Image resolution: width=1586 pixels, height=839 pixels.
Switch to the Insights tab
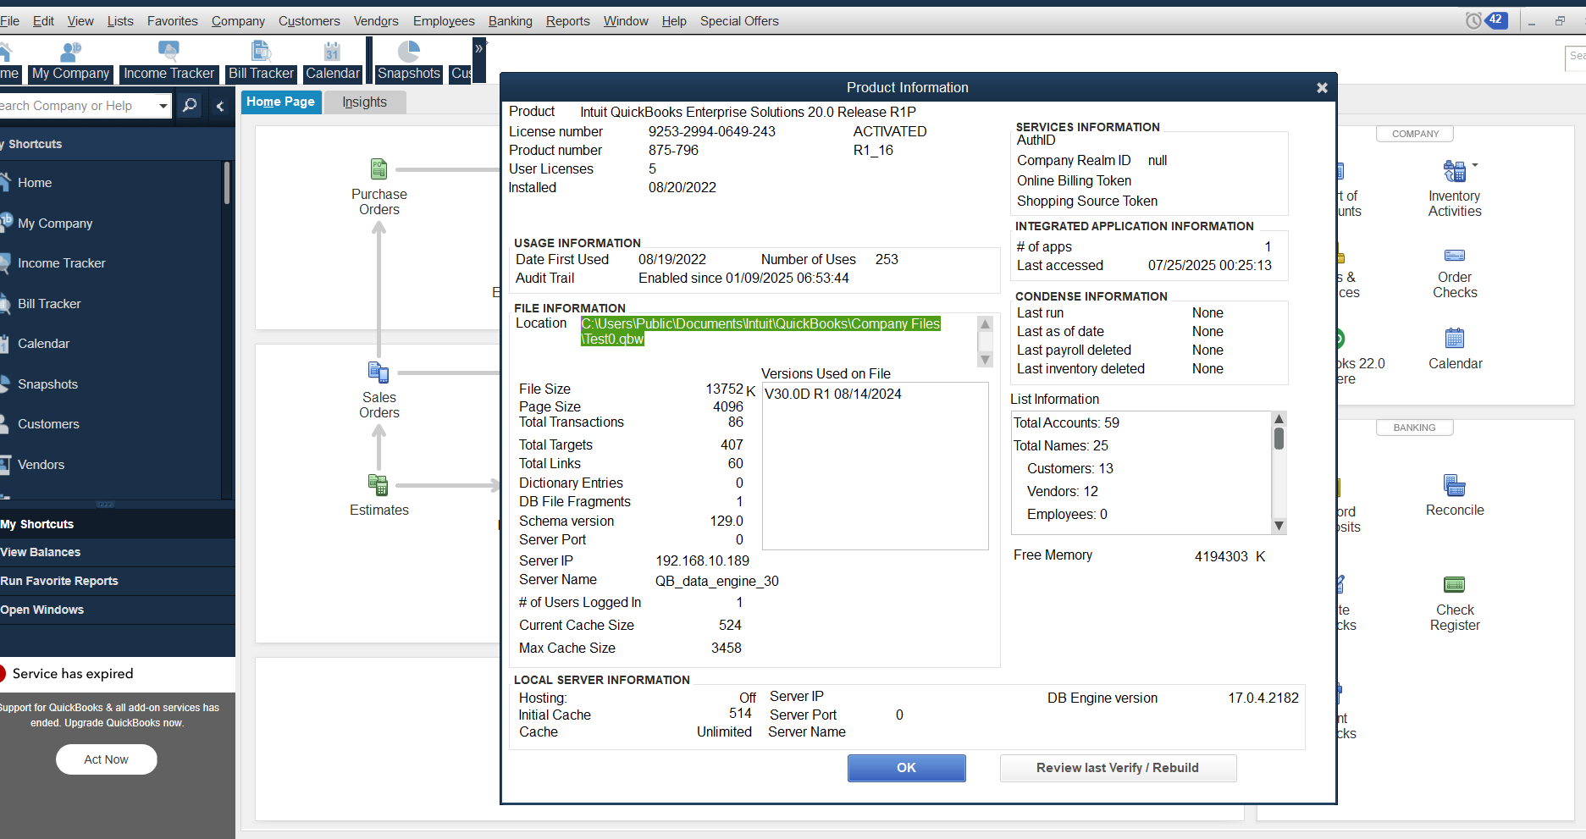(x=364, y=102)
